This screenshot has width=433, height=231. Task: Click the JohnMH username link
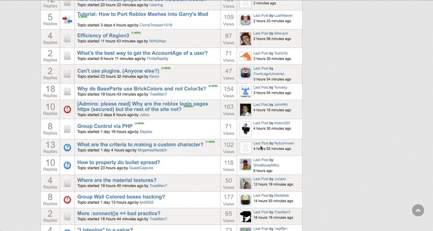tap(281, 105)
